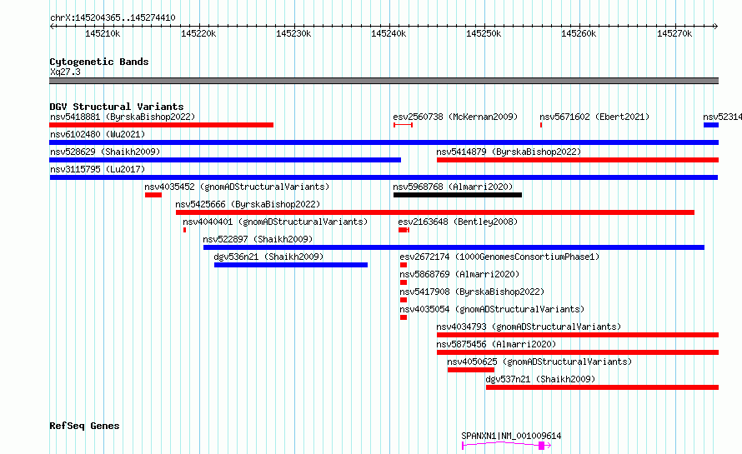This screenshot has height=454, width=742.
Task: Click the esv2560738 thin red interval glyph
Action: 404,125
